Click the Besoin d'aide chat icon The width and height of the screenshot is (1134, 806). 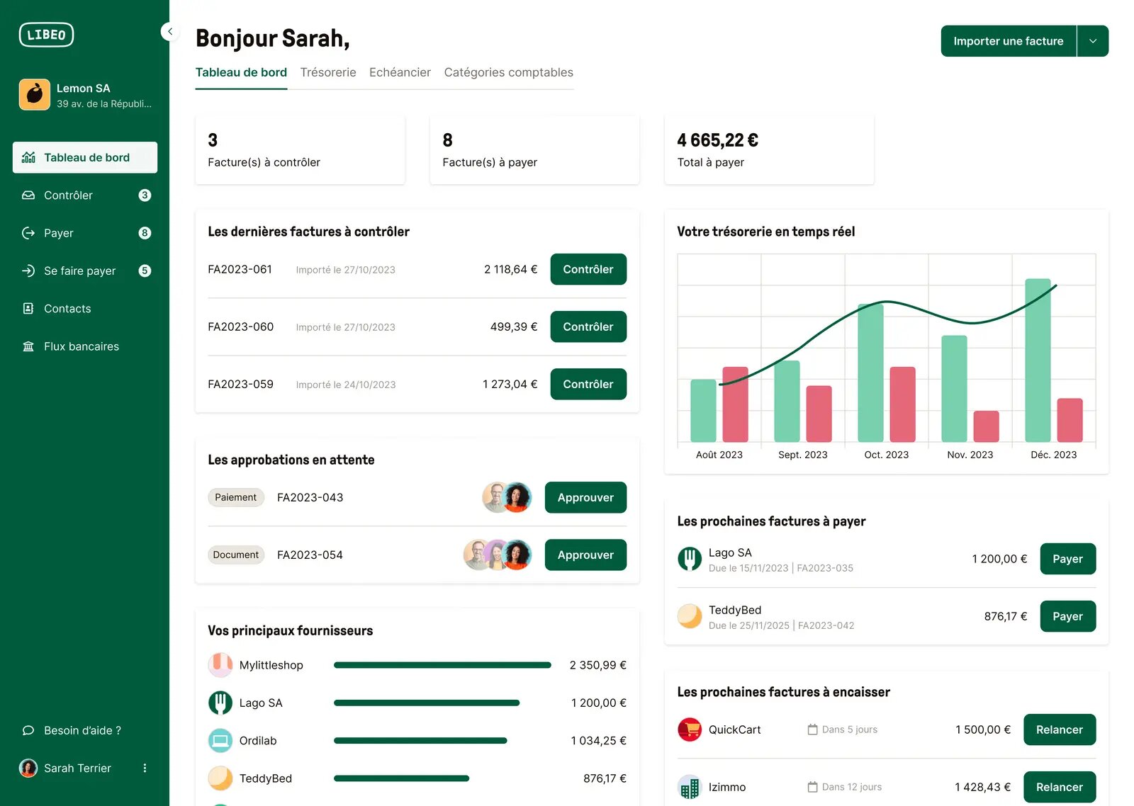click(28, 730)
